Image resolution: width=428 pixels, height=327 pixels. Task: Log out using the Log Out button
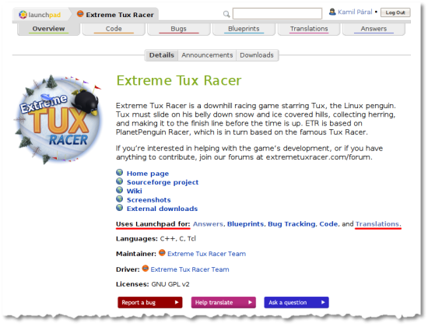395,12
